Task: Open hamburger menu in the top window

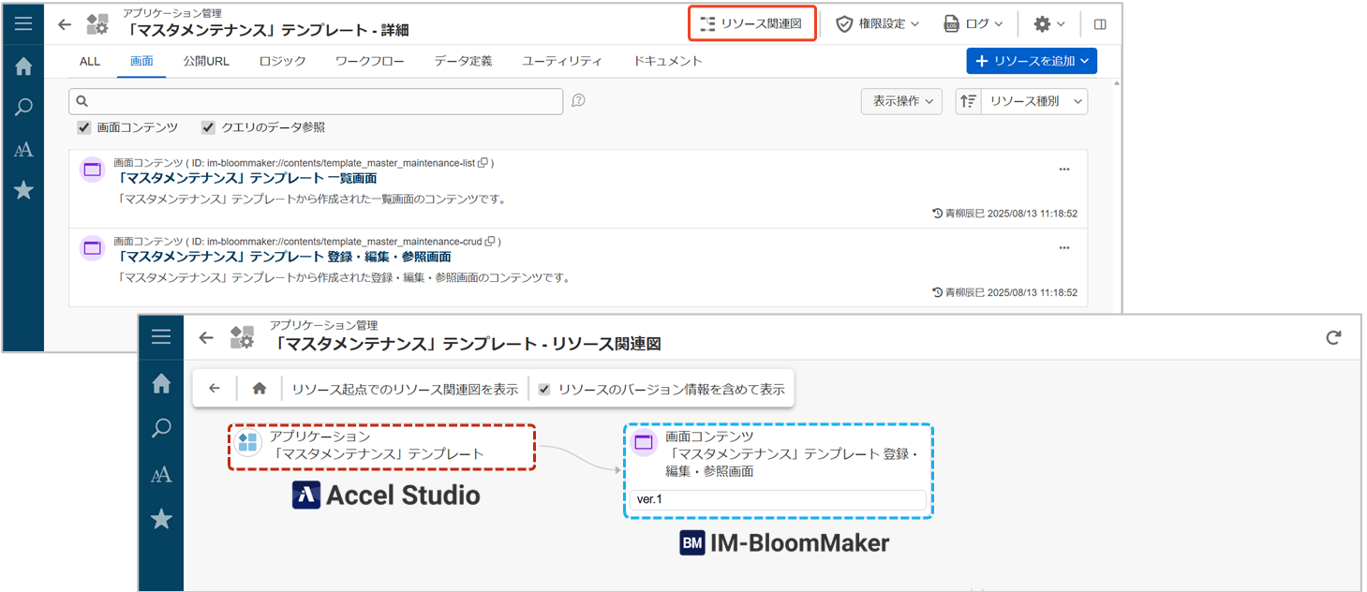Action: click(x=23, y=23)
